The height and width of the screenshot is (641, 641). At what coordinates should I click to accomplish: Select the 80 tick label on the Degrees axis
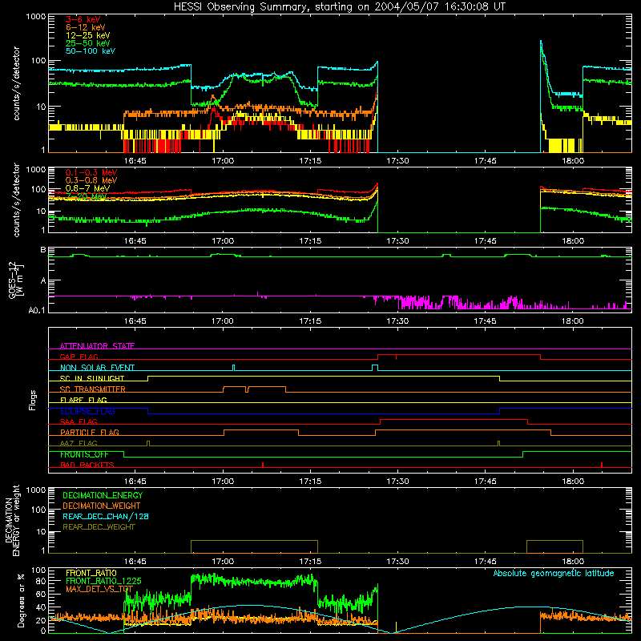pyautogui.click(x=42, y=582)
